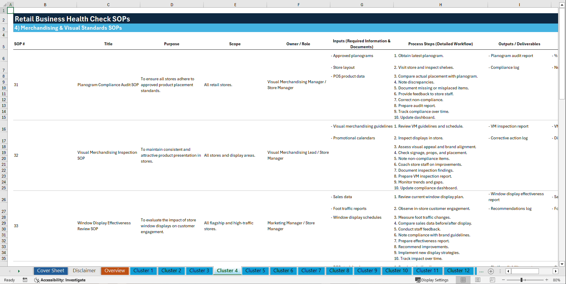This screenshot has height=284, width=566.
Task: Open the Cluster 12 worksheet
Action: pyautogui.click(x=458, y=271)
